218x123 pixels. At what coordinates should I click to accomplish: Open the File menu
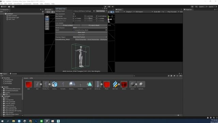1,4
